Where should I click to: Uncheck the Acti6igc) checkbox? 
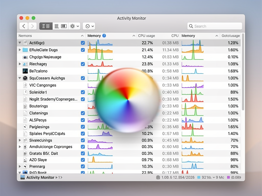[x=83, y=43]
